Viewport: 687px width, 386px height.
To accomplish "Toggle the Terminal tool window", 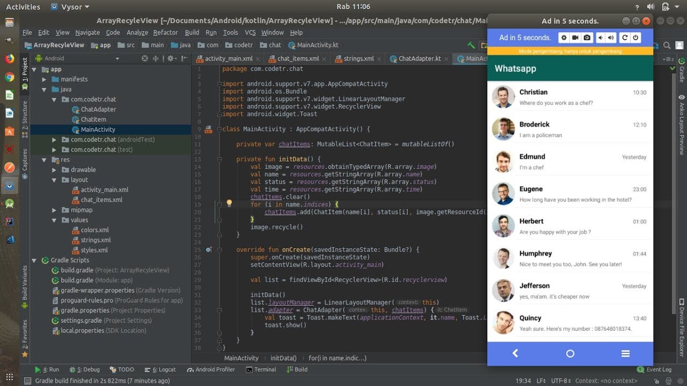I will pyautogui.click(x=261, y=369).
